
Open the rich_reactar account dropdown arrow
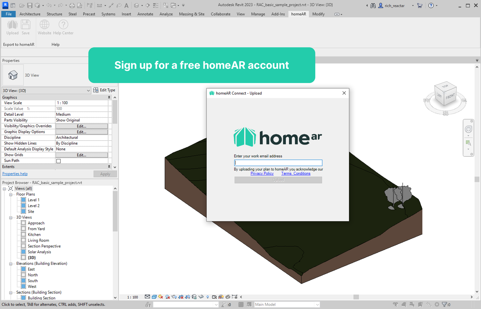(413, 6)
